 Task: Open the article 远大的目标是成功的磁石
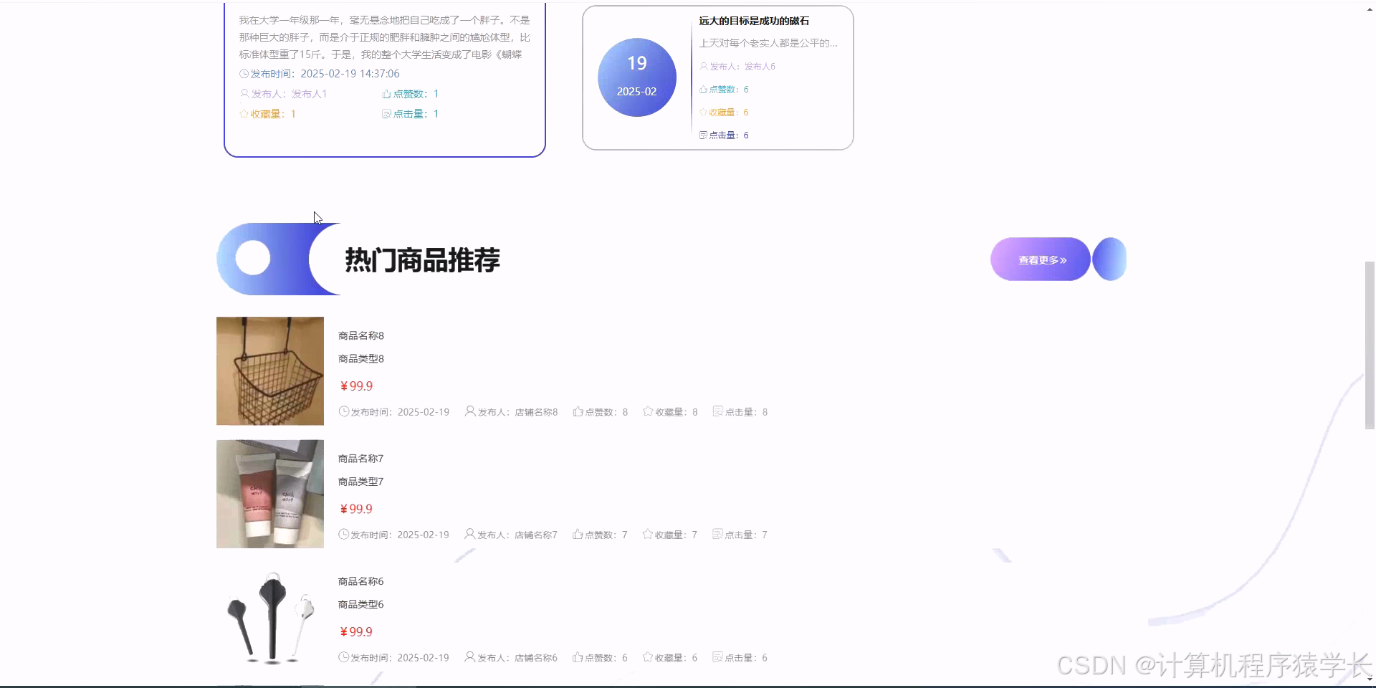(755, 21)
